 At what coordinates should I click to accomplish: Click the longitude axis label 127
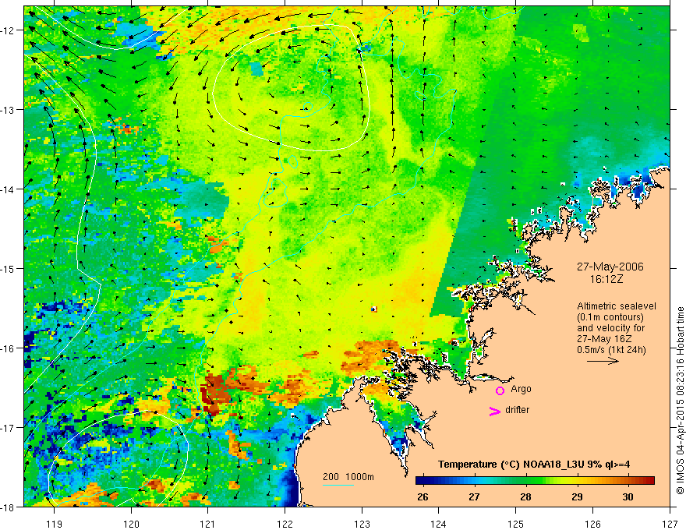point(670,524)
